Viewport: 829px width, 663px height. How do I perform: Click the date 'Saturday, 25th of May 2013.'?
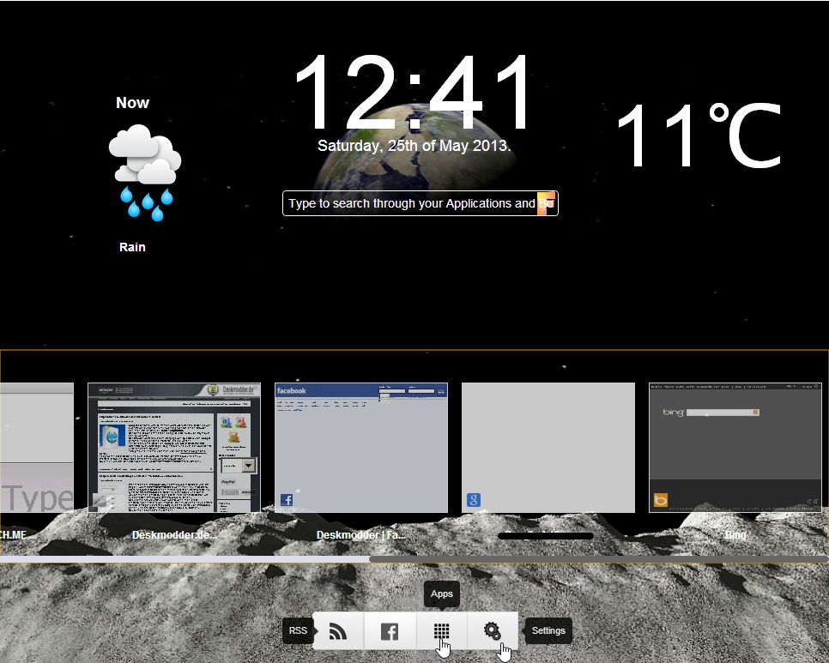[x=414, y=146]
